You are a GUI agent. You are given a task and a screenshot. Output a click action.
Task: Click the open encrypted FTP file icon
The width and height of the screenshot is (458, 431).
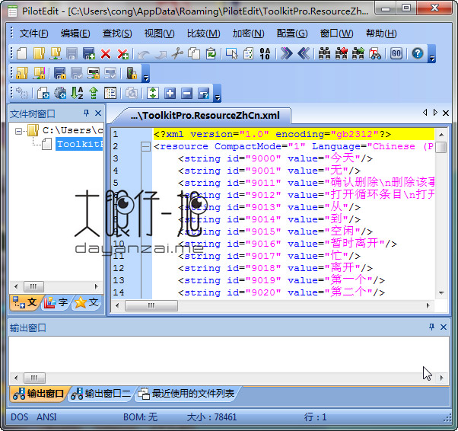pos(39,73)
